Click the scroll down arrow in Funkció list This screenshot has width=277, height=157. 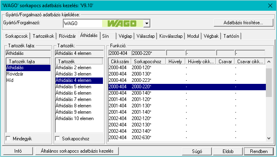pos(269,138)
